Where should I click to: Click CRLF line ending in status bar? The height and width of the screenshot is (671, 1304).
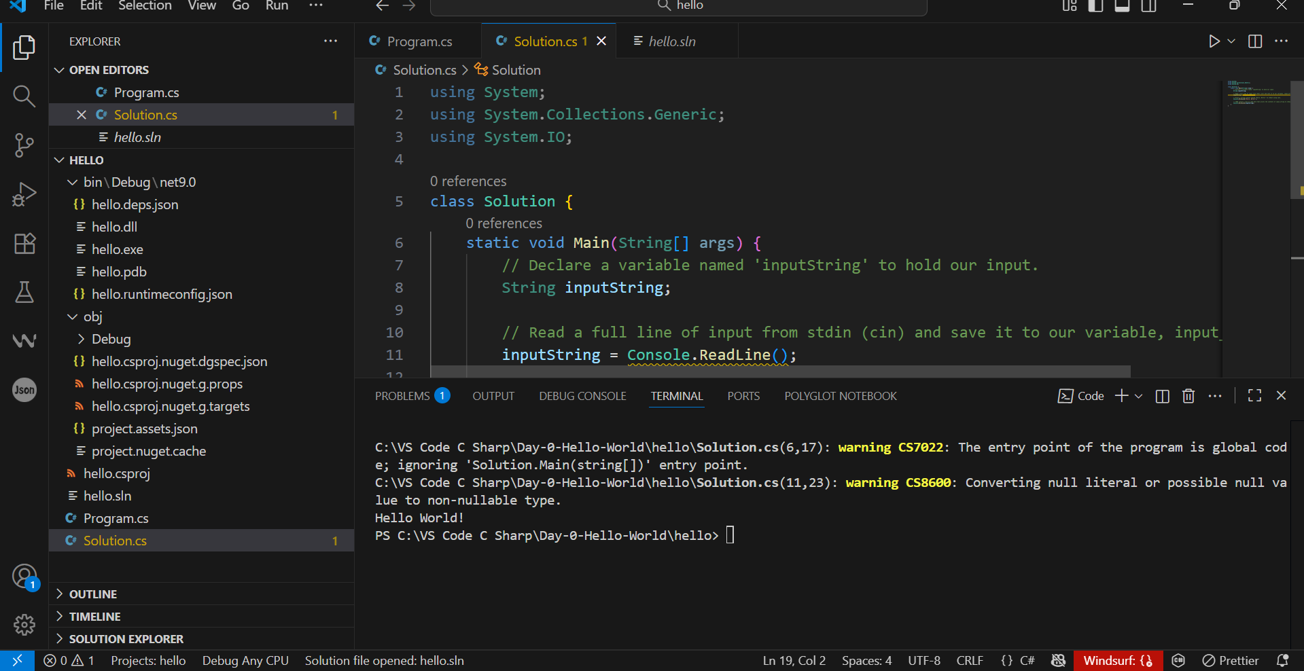click(969, 661)
